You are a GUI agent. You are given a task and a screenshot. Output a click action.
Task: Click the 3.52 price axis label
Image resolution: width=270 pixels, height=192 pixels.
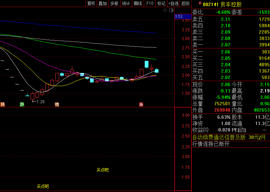[179, 16]
